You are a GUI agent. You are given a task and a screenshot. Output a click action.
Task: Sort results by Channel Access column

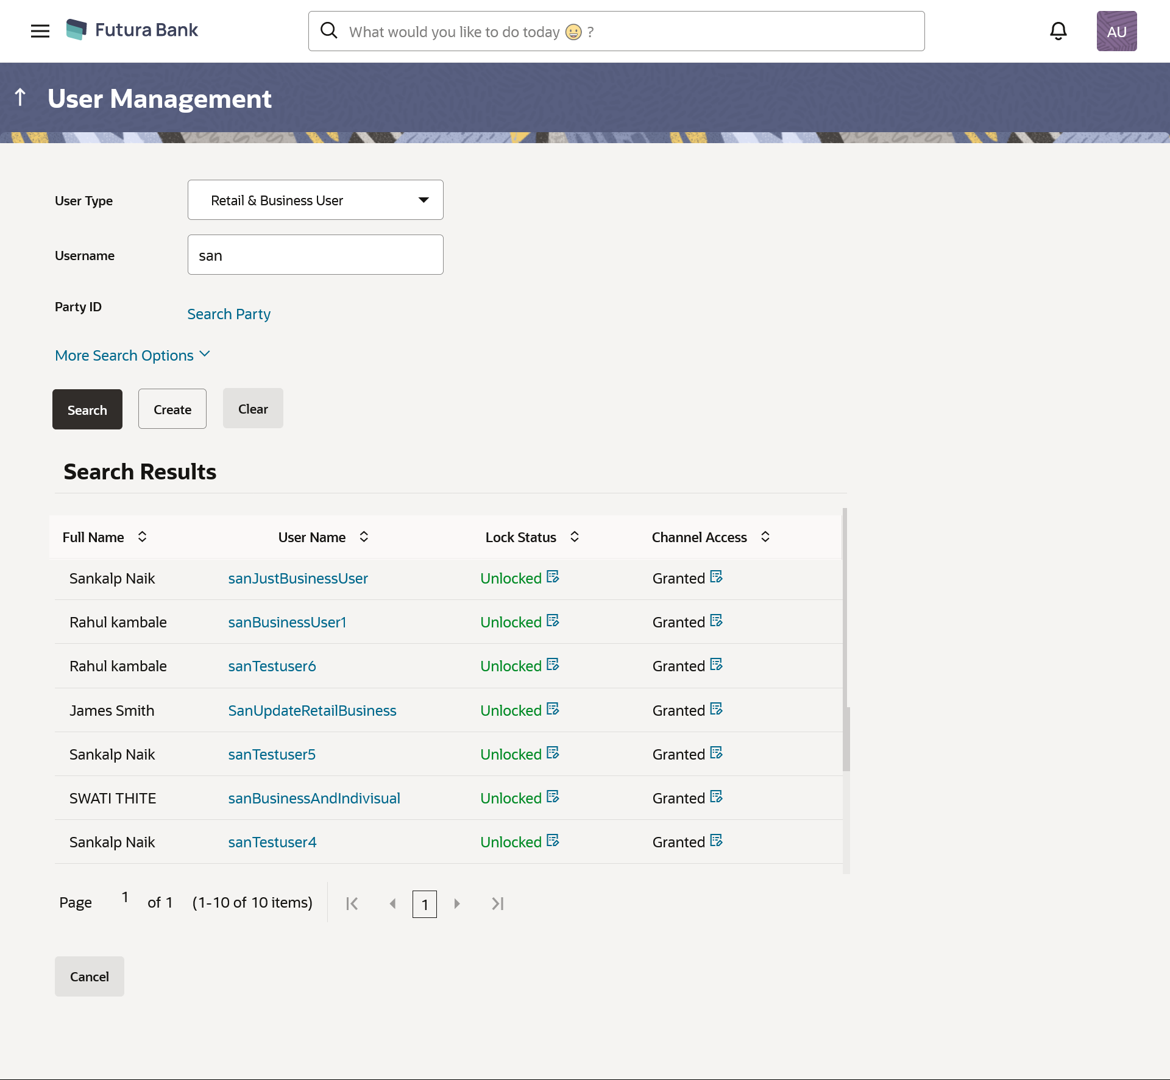765,537
